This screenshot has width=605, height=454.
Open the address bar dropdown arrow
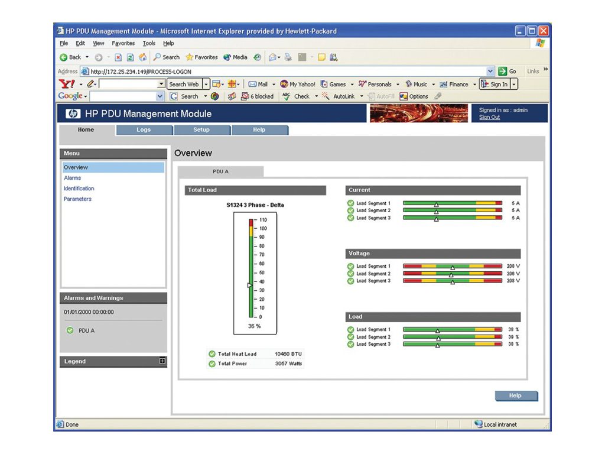tap(490, 71)
